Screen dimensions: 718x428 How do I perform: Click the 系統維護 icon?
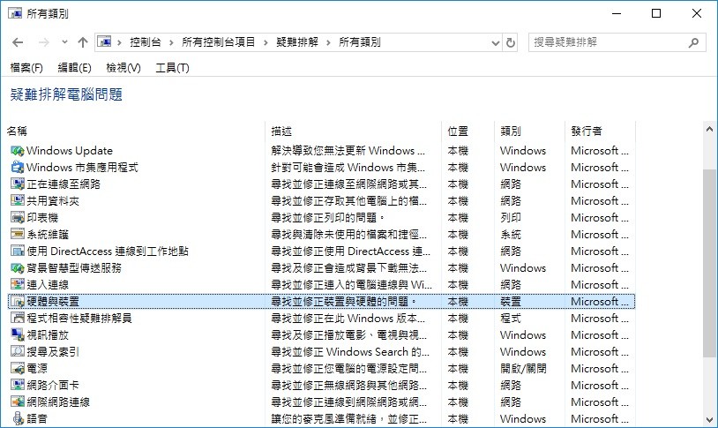pos(18,234)
